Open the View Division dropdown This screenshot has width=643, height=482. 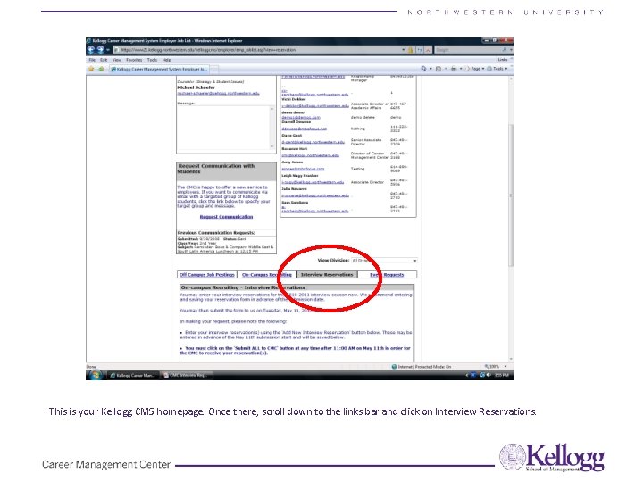(x=384, y=261)
